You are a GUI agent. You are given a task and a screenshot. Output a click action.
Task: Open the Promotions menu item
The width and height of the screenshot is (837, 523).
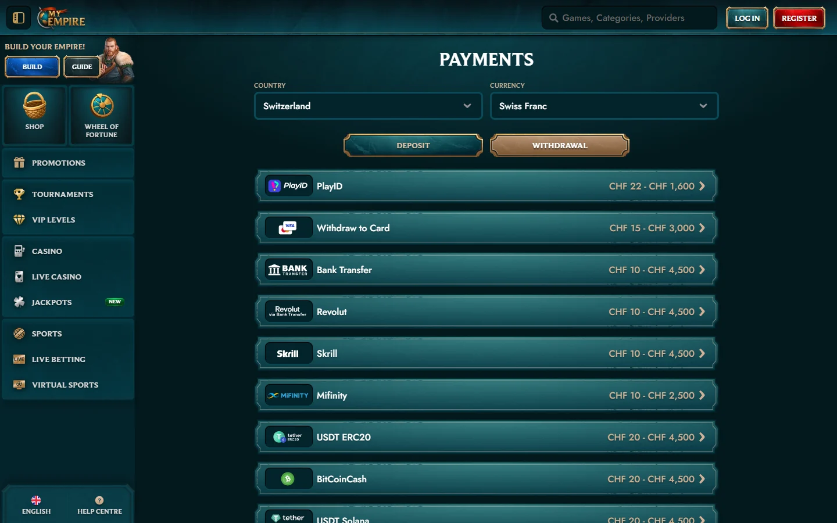tap(68, 163)
